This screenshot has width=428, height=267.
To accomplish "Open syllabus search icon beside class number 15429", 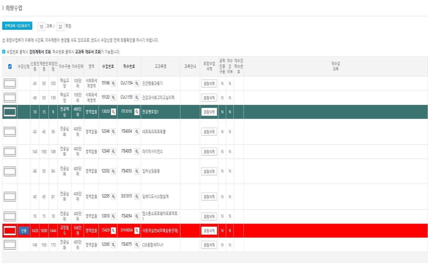I will (x=113, y=231).
